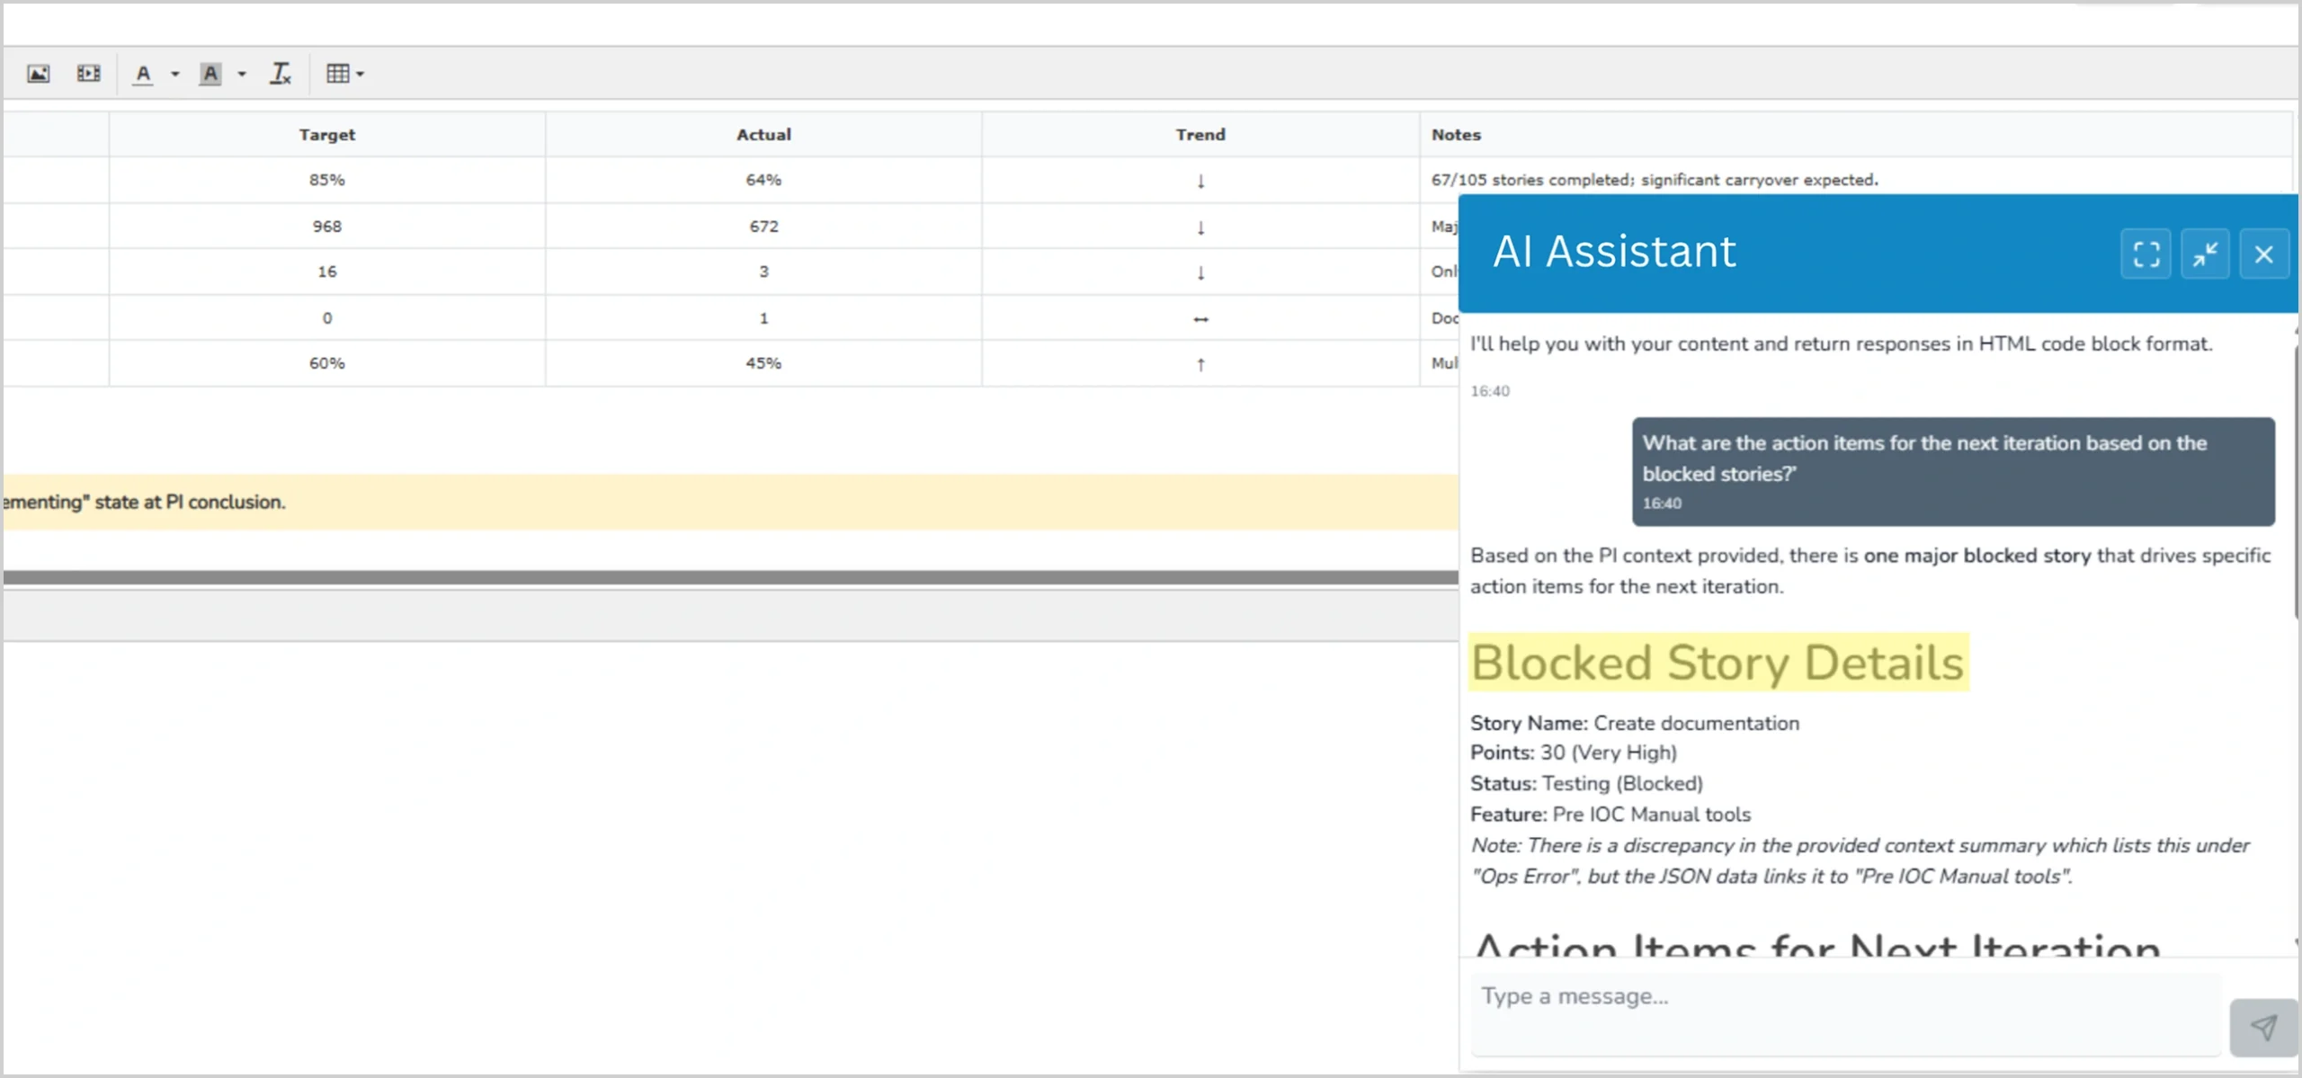
Task: Click the Blocked Story Details heading
Action: [1718, 663]
